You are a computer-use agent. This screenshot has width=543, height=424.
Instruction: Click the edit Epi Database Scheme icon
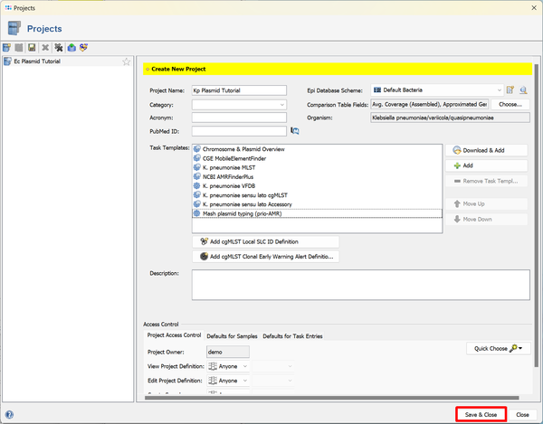tap(510, 90)
